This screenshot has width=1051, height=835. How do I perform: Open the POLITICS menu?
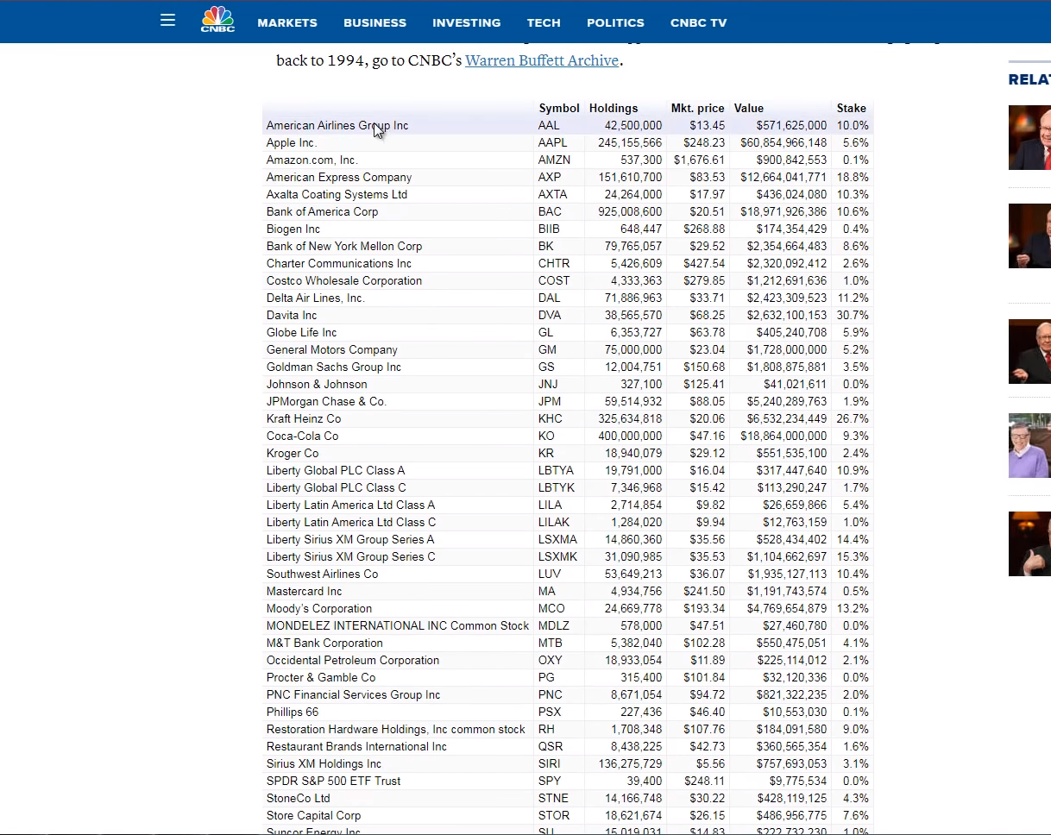click(x=615, y=23)
